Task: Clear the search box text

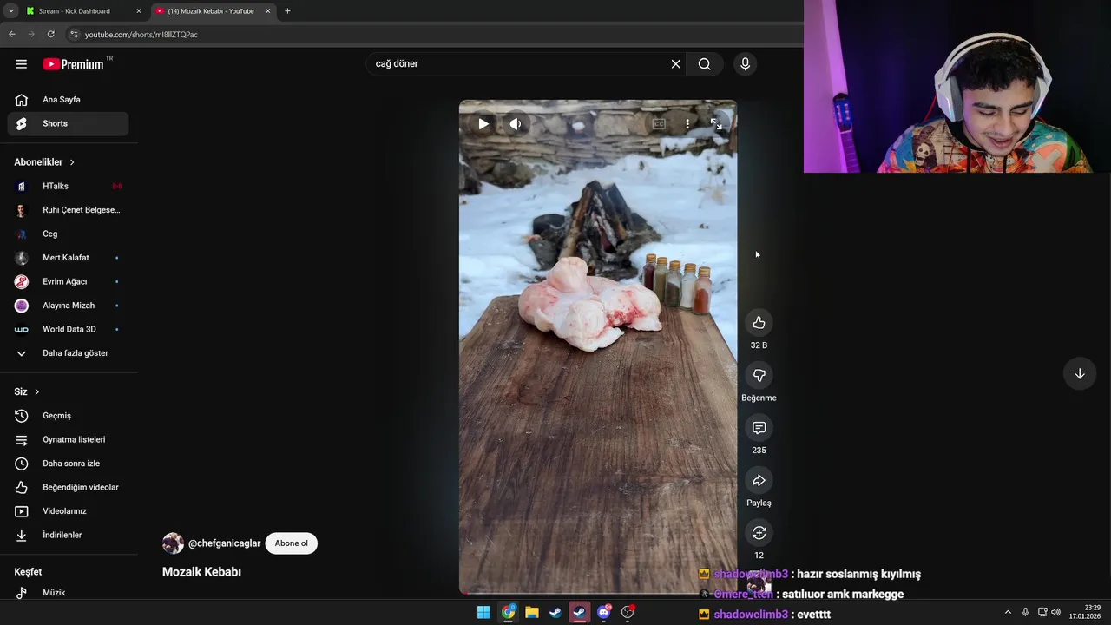Action: coord(675,64)
